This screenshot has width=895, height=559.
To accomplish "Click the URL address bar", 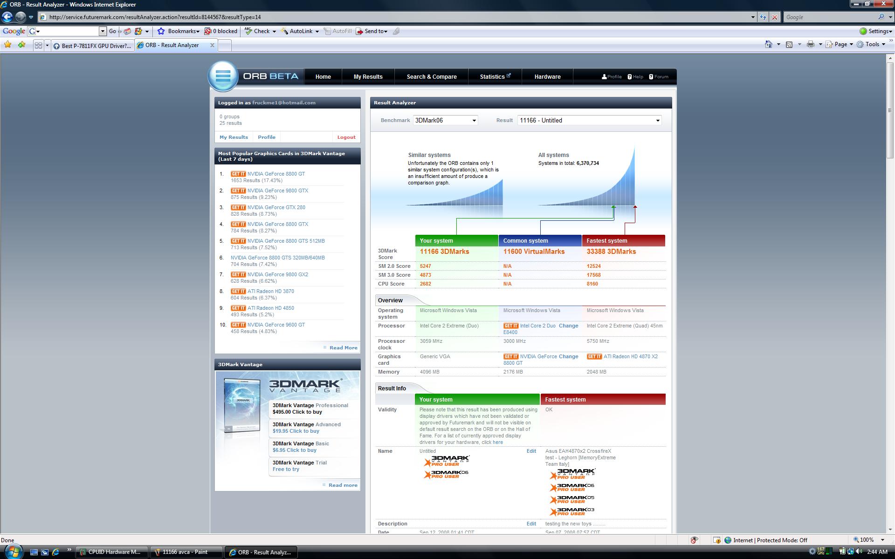I will coord(394,17).
